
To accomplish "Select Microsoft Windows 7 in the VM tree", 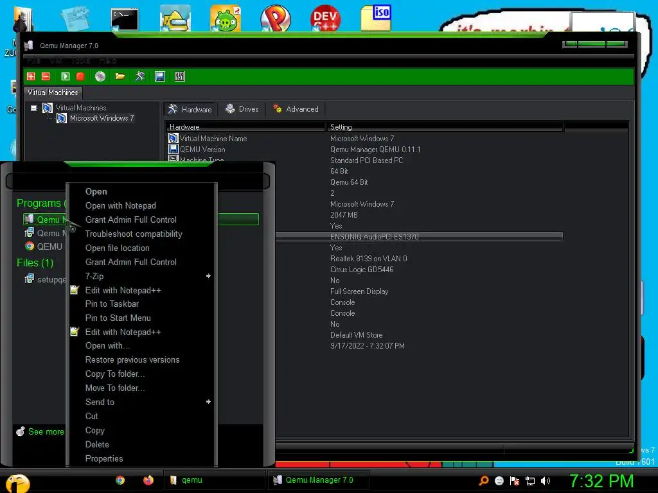I will click(102, 118).
